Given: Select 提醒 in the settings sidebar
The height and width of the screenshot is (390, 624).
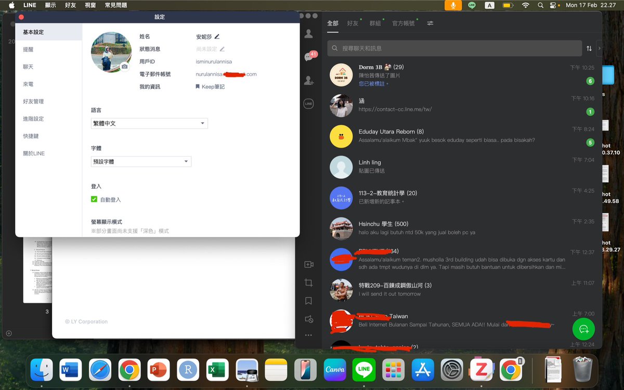Looking at the screenshot, I should coord(29,49).
